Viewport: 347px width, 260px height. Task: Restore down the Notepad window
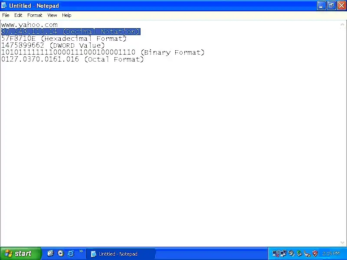pos(331,6)
